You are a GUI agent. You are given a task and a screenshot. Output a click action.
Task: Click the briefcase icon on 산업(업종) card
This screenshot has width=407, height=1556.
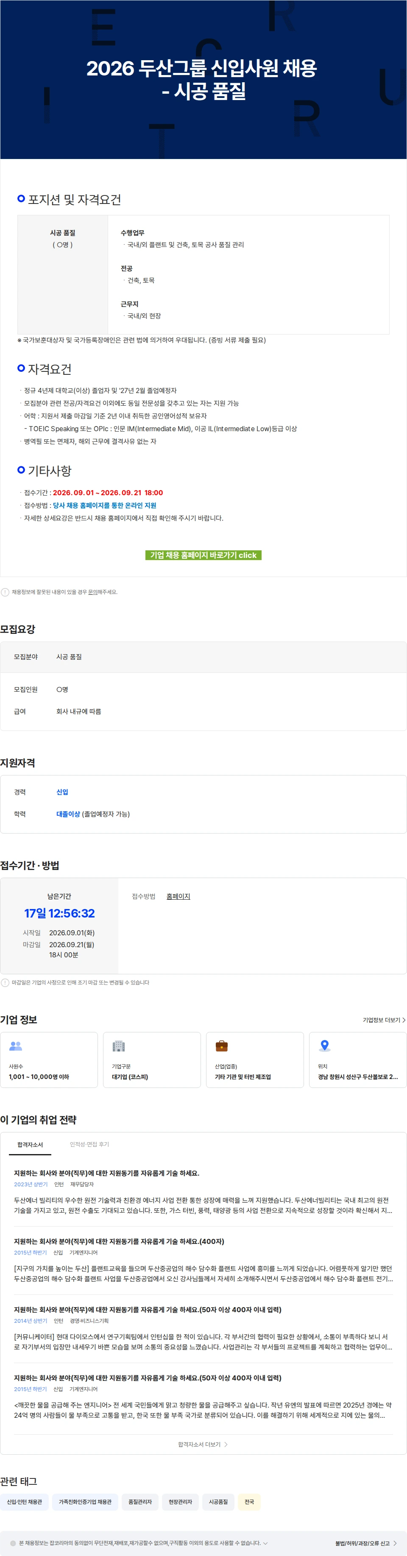coord(222,1046)
